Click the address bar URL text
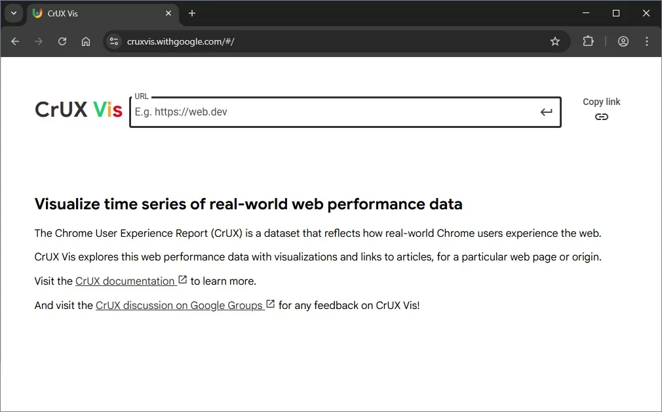 pos(181,41)
